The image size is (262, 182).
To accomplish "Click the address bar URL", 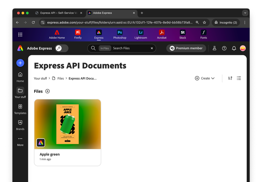I will click(x=119, y=22).
